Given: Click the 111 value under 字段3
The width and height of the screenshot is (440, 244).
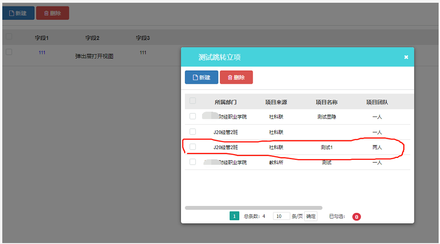Looking at the screenshot, I should (x=143, y=53).
